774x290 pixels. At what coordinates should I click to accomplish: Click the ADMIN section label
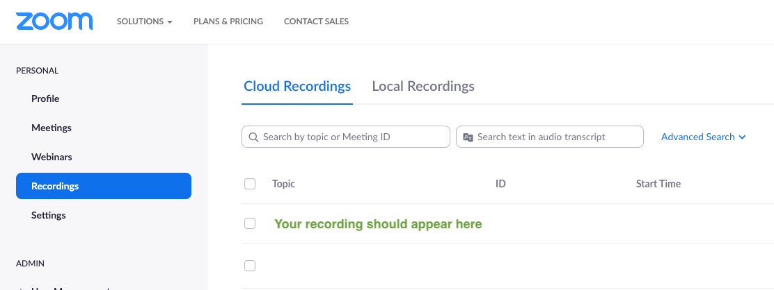[x=30, y=264]
